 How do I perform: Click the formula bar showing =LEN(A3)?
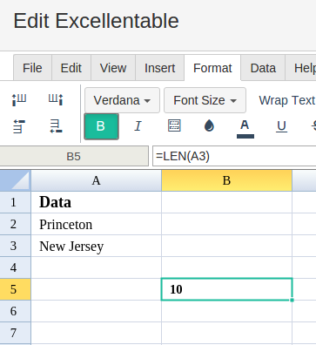(x=234, y=156)
